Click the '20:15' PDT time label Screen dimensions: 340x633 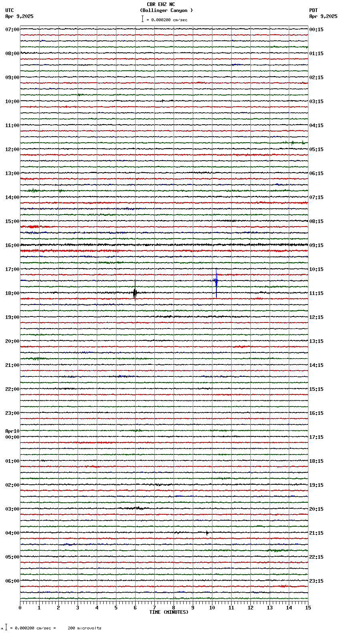coord(316,509)
